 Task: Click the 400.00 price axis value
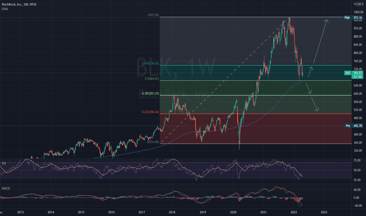tap(358, 134)
